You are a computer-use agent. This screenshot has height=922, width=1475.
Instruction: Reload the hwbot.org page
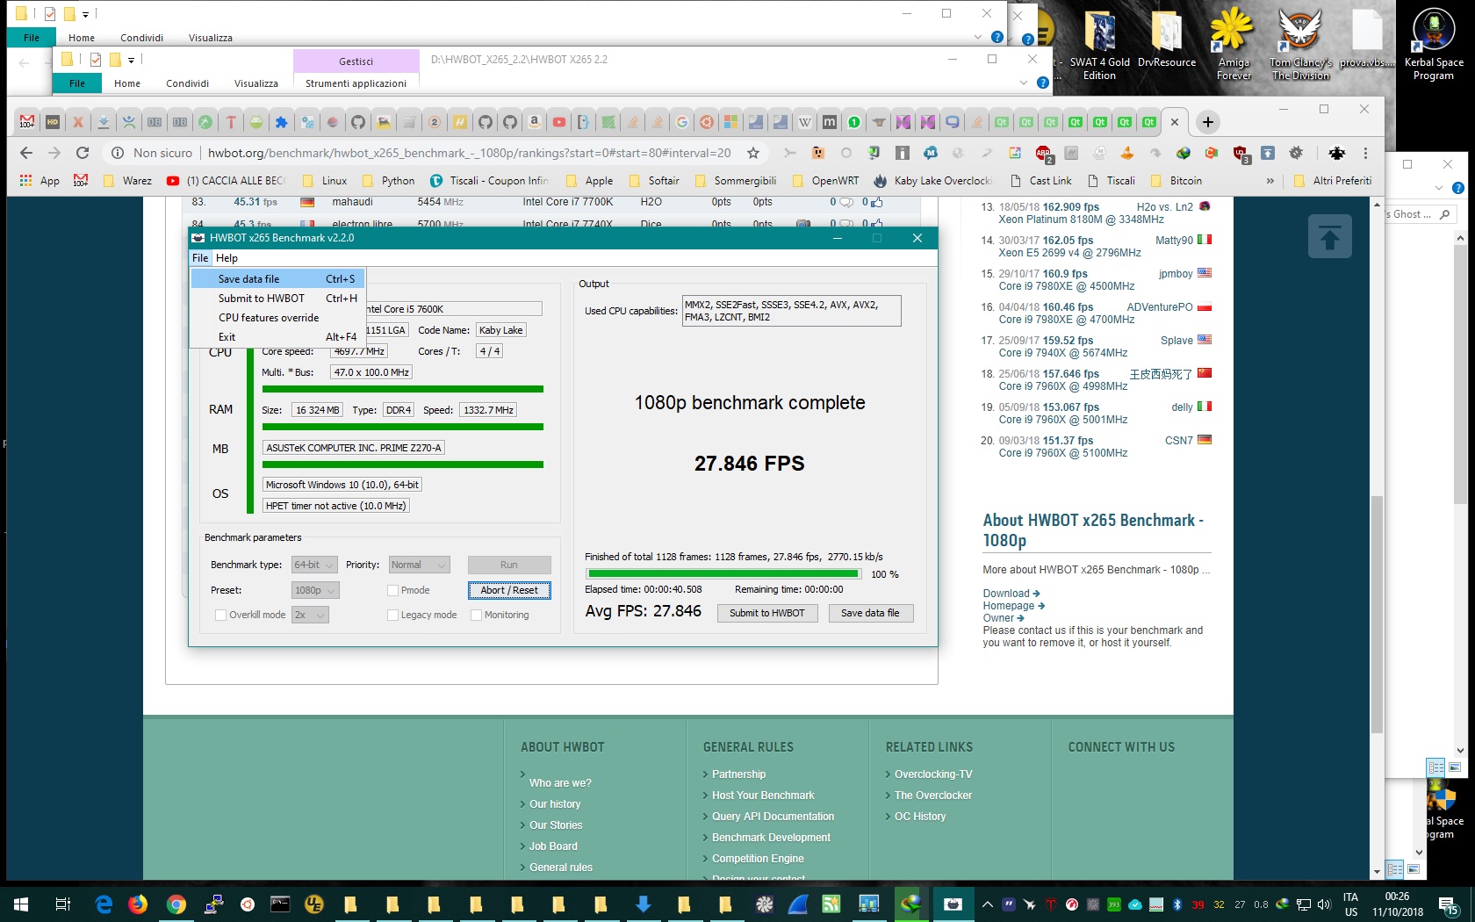click(x=83, y=153)
